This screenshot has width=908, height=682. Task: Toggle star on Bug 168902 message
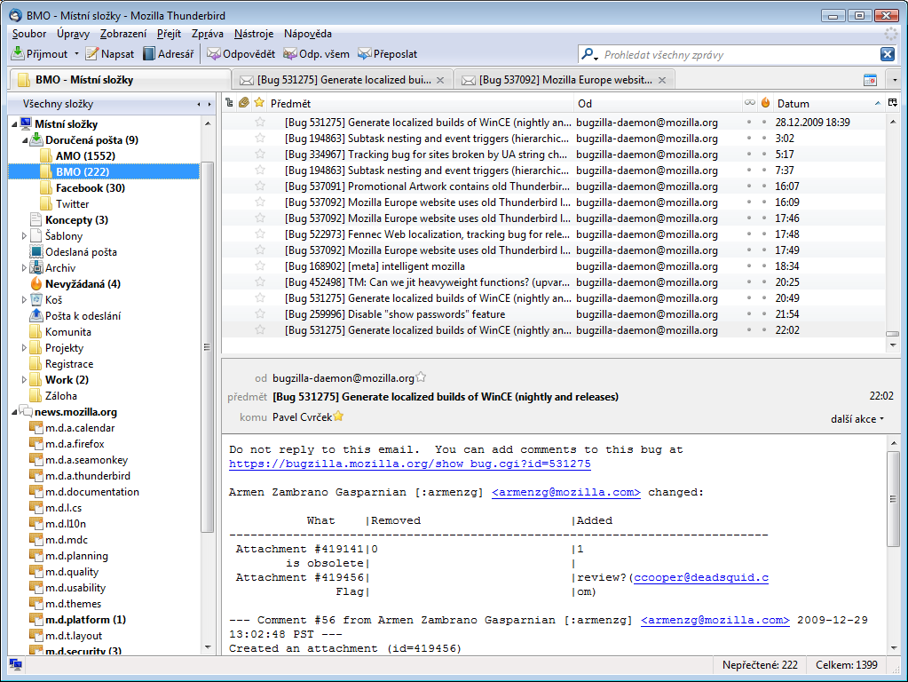click(260, 266)
